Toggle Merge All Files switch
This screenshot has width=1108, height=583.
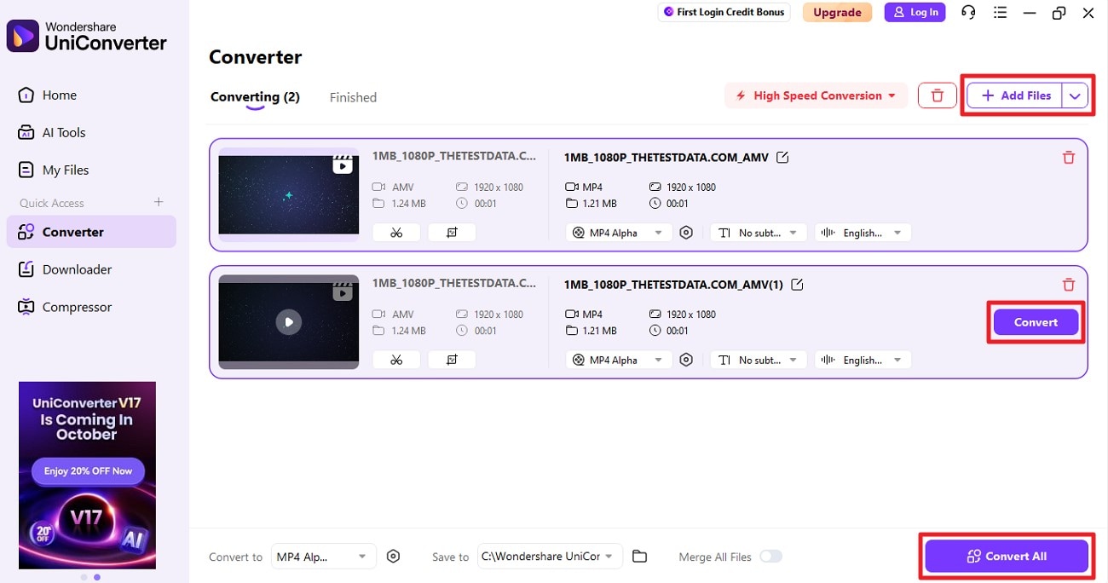[x=770, y=557]
